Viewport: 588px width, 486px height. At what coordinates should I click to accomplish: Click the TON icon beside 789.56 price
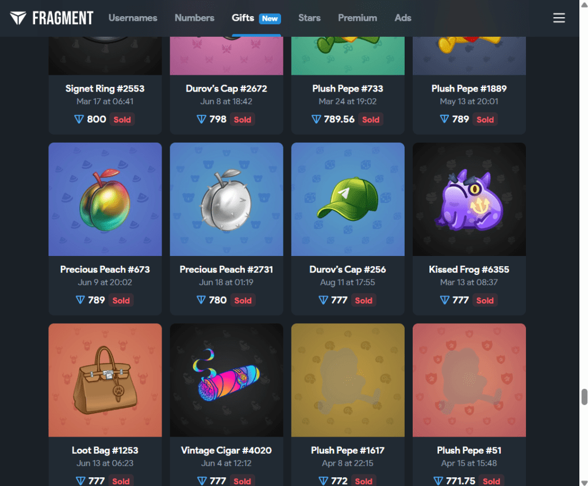click(316, 119)
